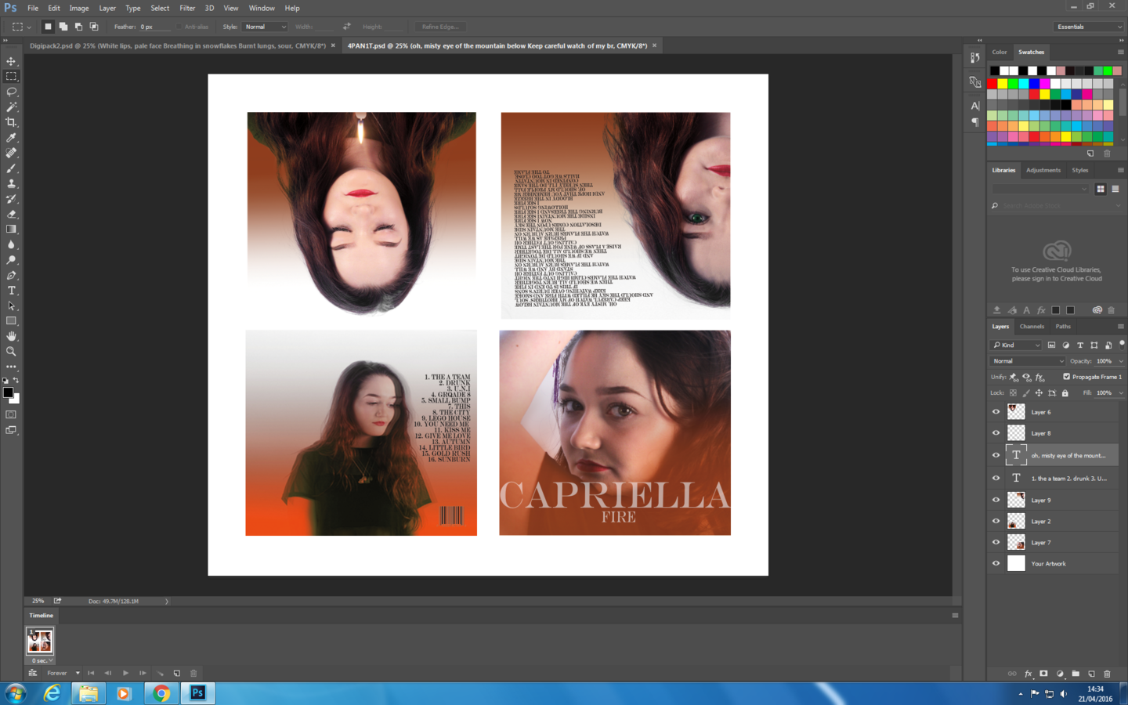Image resolution: width=1128 pixels, height=705 pixels.
Task: Toggle Propagate Frame 1 checkbox
Action: tap(1066, 377)
